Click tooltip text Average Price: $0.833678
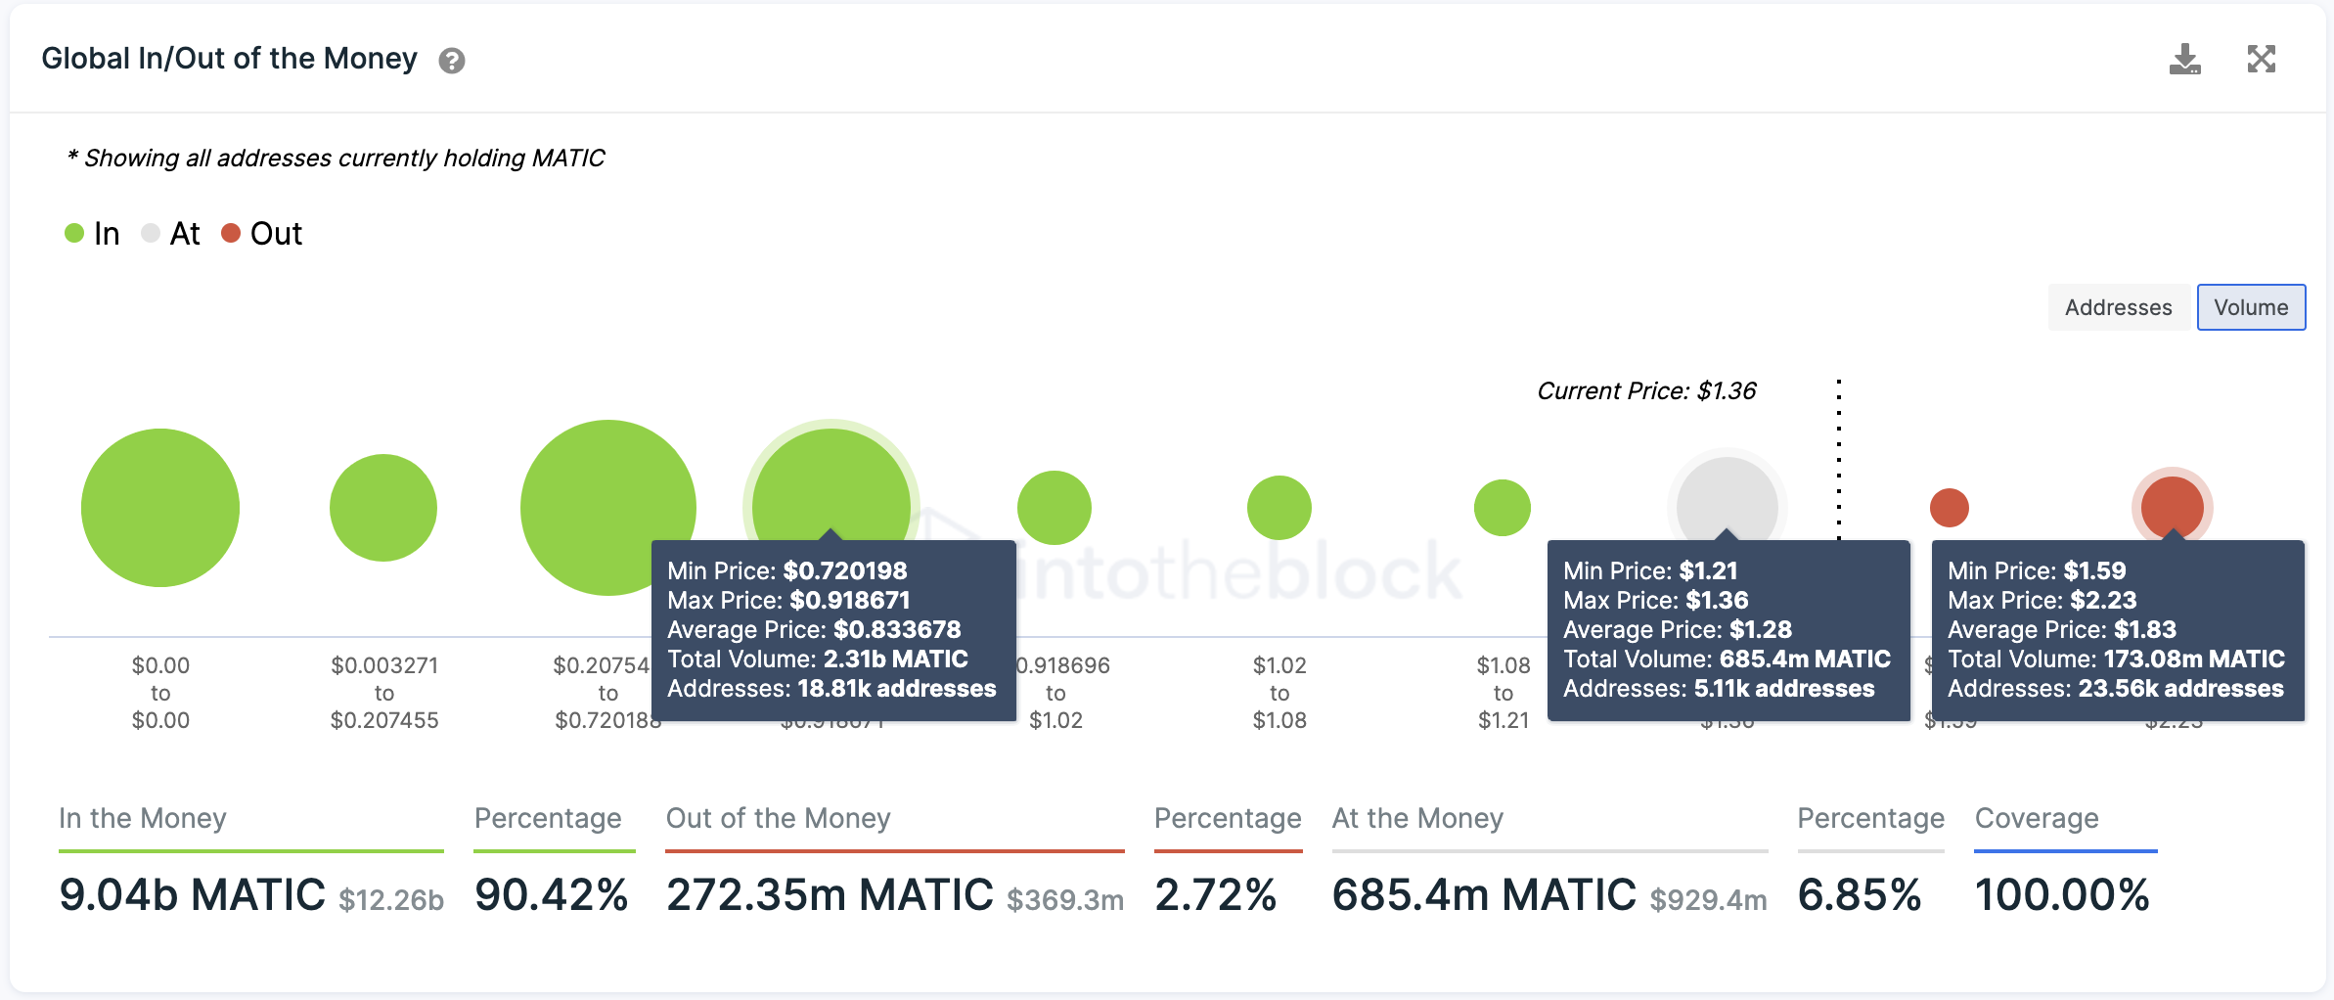The height and width of the screenshot is (1000, 2334). tap(814, 630)
